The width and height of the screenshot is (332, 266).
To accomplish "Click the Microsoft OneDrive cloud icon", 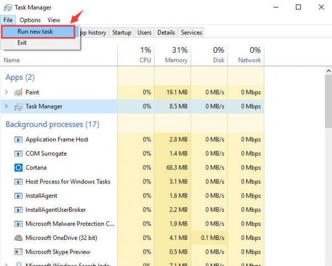I will [x=18, y=238].
